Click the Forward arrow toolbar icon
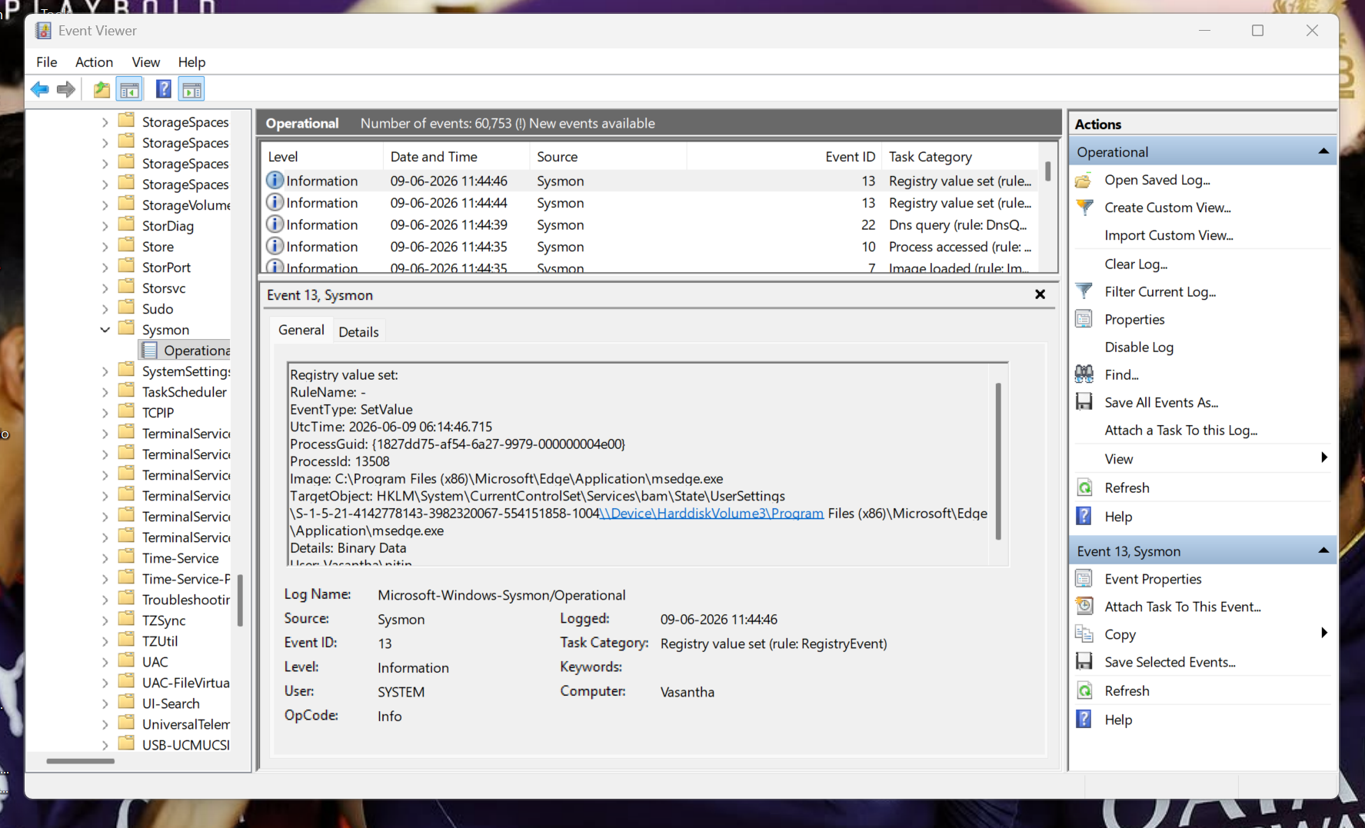 pos(66,89)
